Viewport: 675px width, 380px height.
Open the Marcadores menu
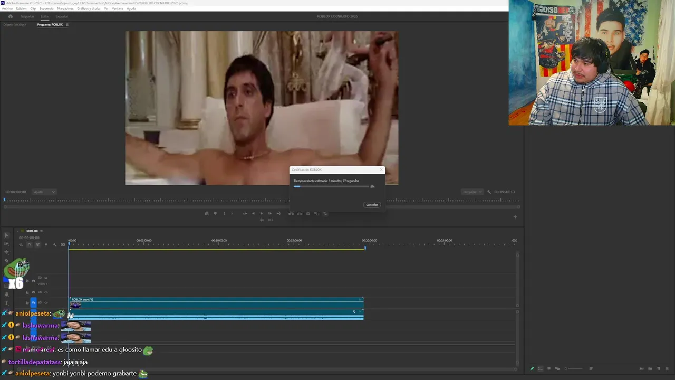(65, 8)
